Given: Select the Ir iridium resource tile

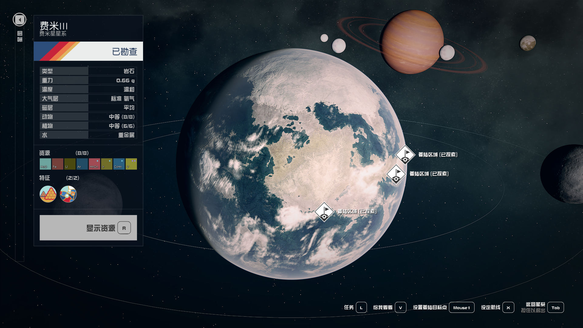Looking at the screenshot, I should [107, 164].
